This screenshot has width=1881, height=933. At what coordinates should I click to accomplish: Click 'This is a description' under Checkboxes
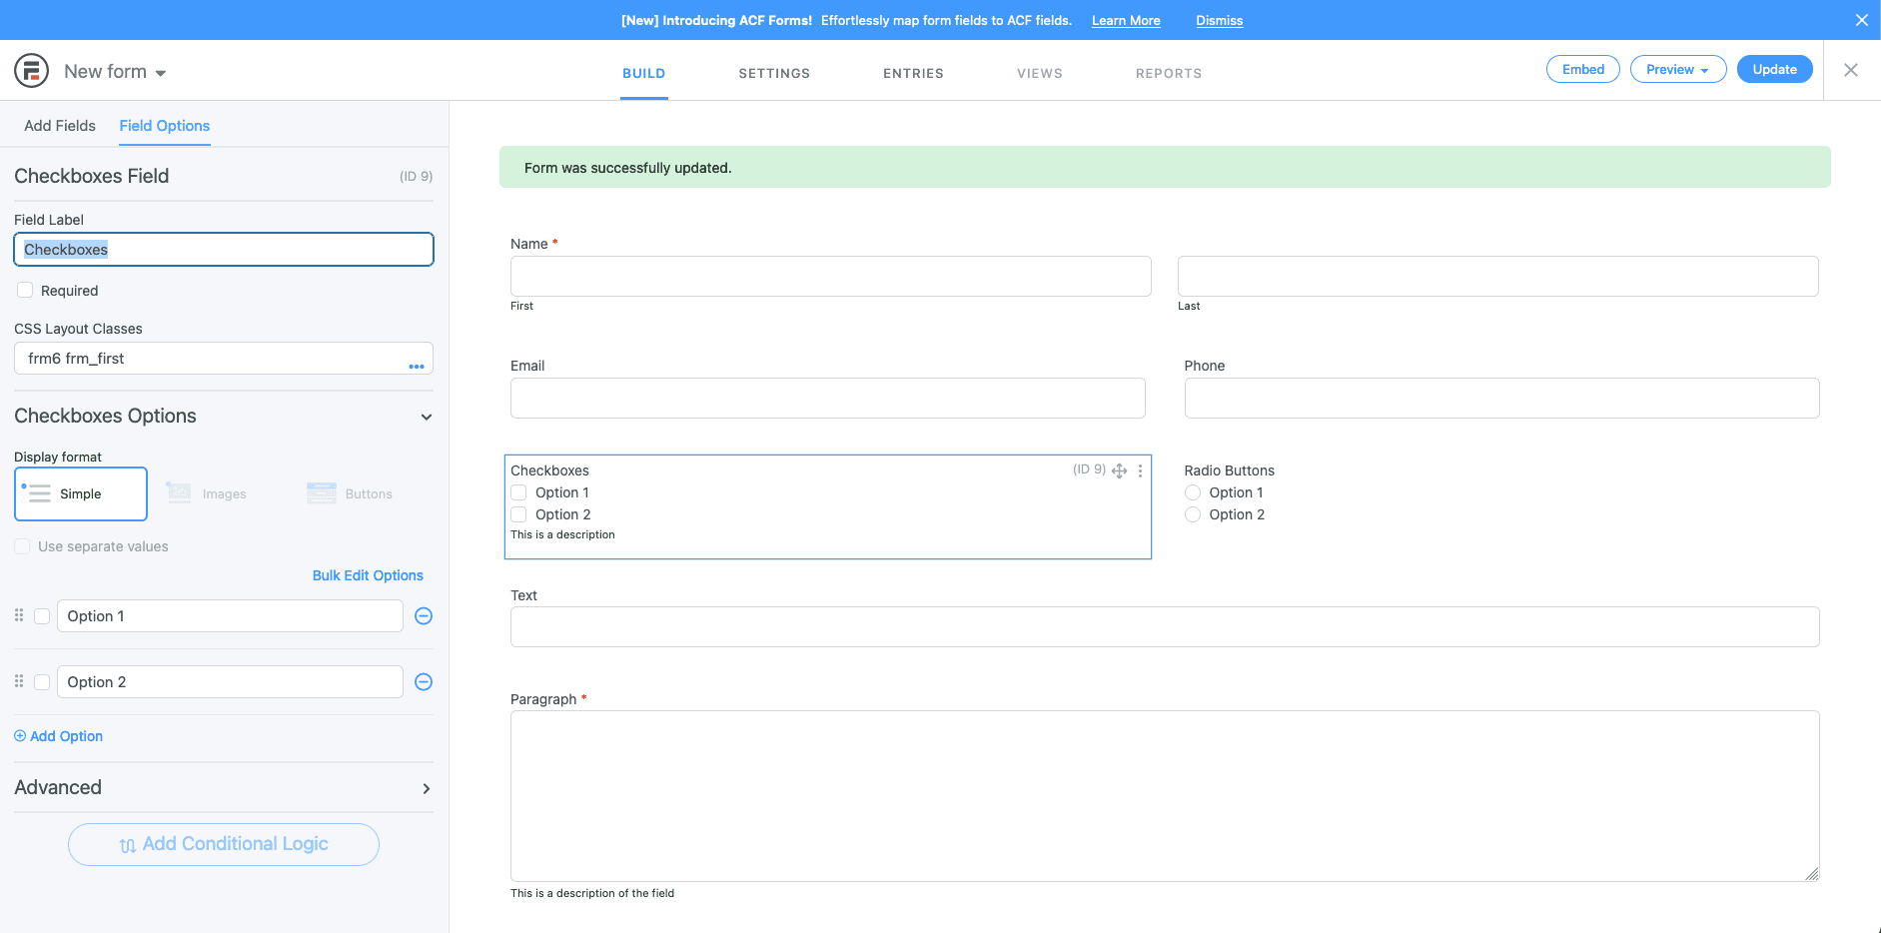point(562,534)
